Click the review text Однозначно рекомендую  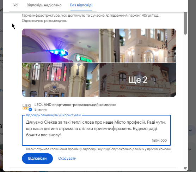click(x=44, y=21)
